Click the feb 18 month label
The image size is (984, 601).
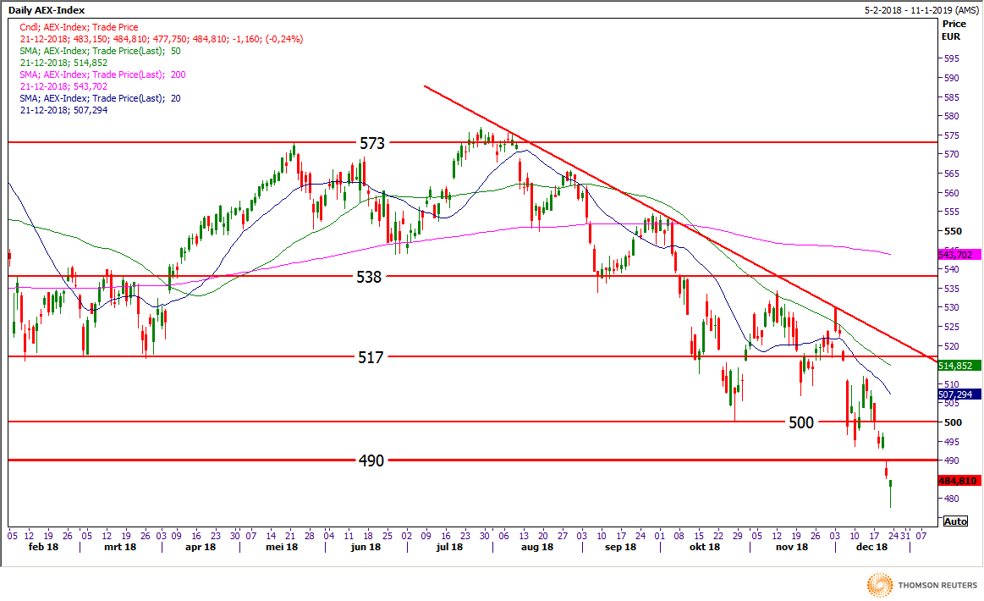tap(43, 547)
